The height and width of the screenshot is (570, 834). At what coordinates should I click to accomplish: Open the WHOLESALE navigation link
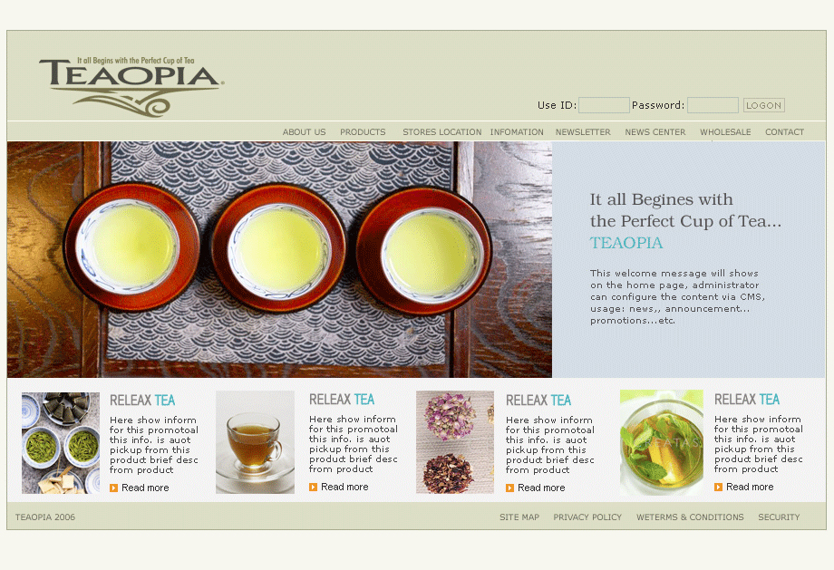click(x=725, y=132)
